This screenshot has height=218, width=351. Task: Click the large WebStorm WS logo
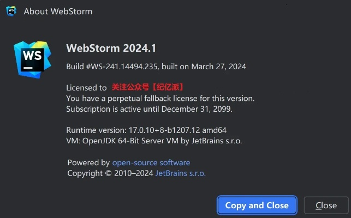[32, 57]
